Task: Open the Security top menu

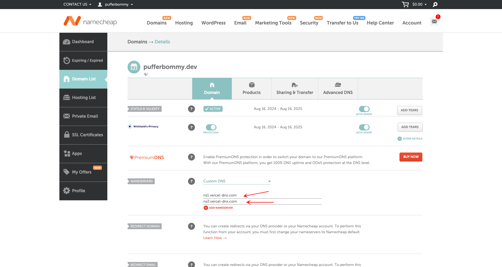Action: point(309,23)
